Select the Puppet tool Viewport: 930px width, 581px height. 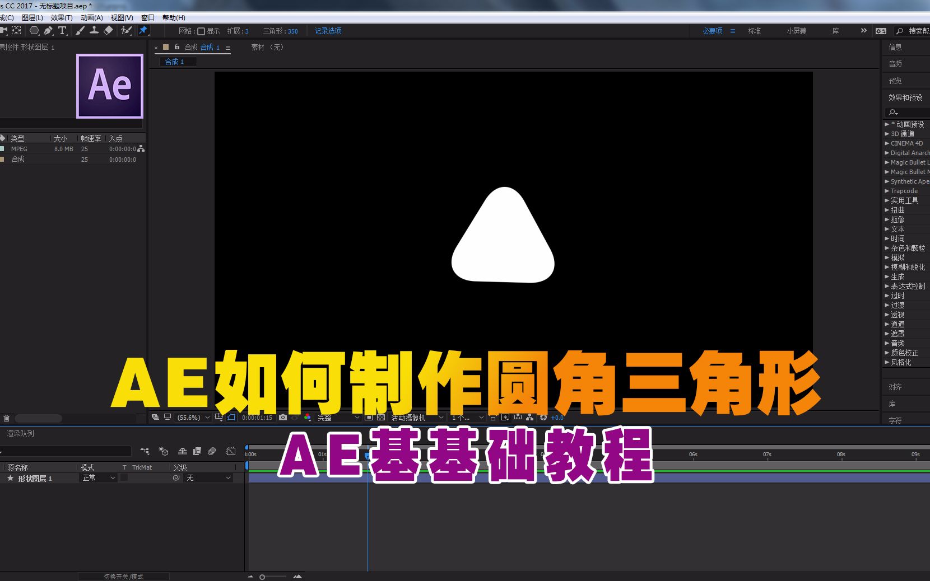click(125, 31)
